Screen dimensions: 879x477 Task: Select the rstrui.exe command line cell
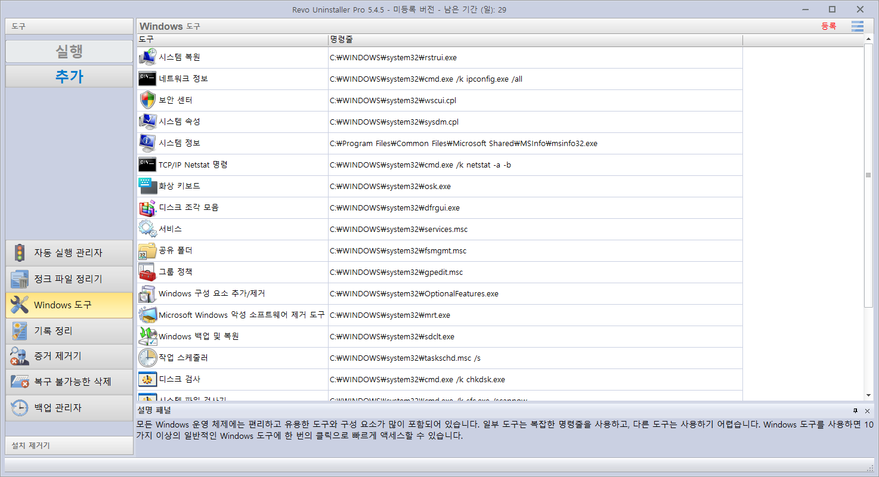(x=536, y=58)
